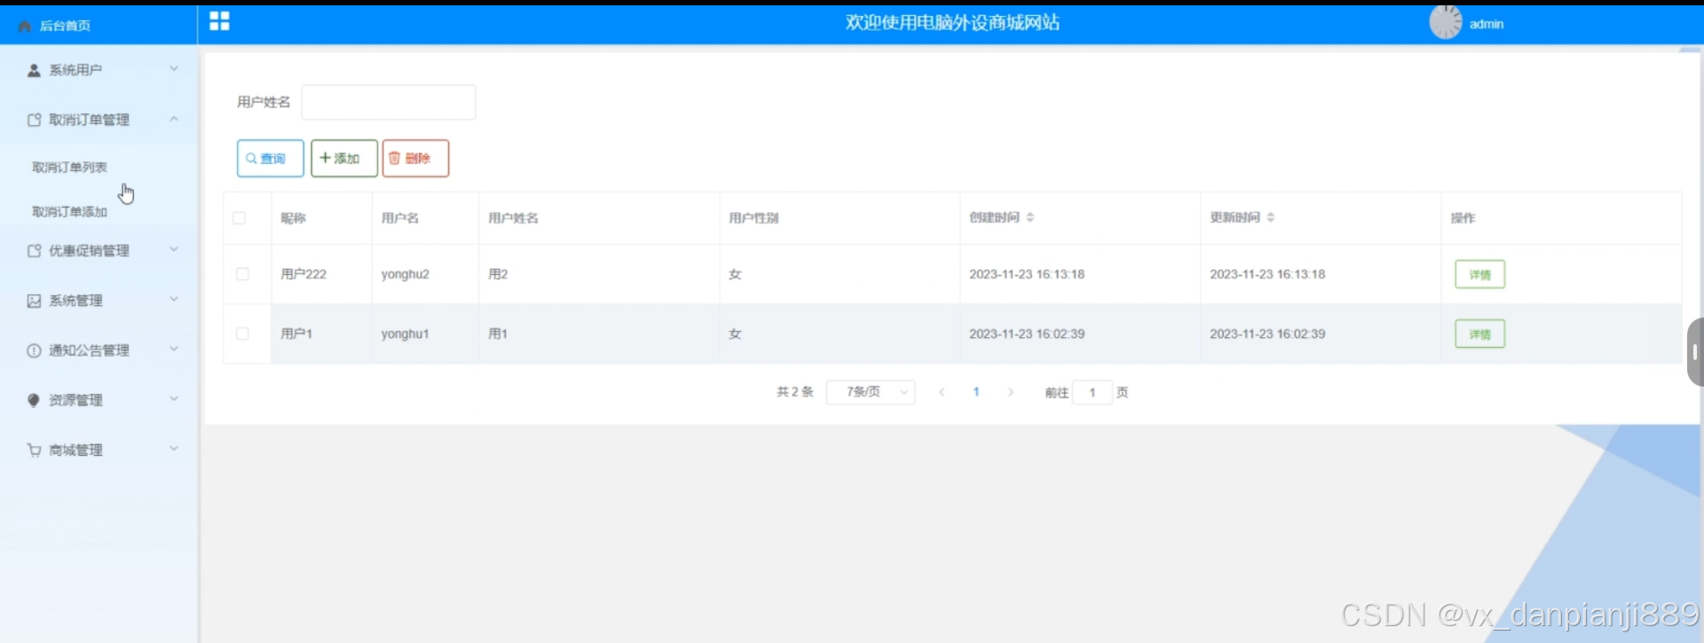Open 取消订单添加 submenu item

tap(69, 212)
